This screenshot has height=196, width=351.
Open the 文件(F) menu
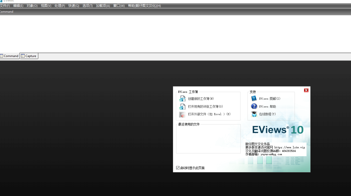[5, 6]
